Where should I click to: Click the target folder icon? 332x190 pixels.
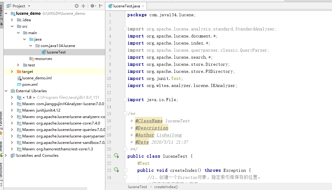pyautogui.click(x=19, y=71)
